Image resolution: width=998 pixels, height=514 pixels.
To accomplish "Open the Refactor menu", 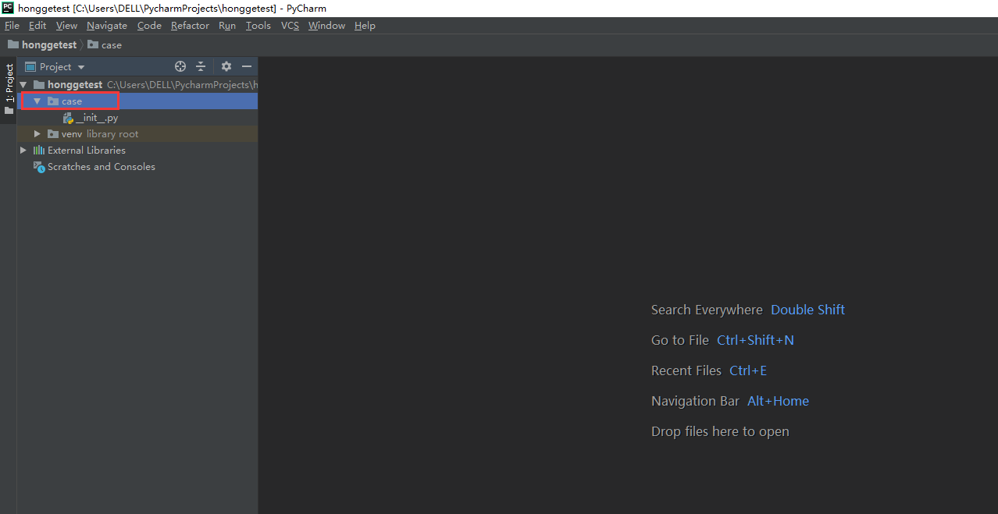I will point(190,26).
